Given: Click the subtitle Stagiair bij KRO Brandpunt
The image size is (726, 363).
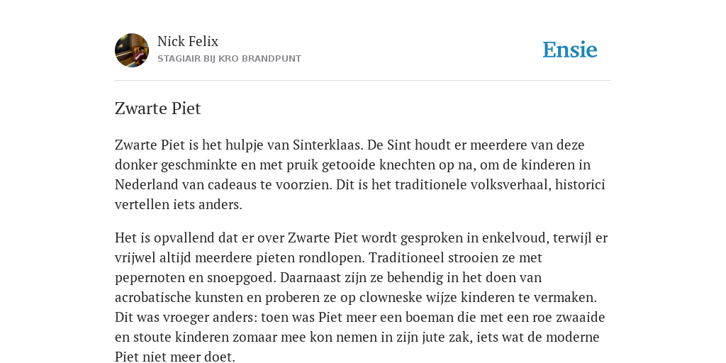Looking at the screenshot, I should coord(229,59).
